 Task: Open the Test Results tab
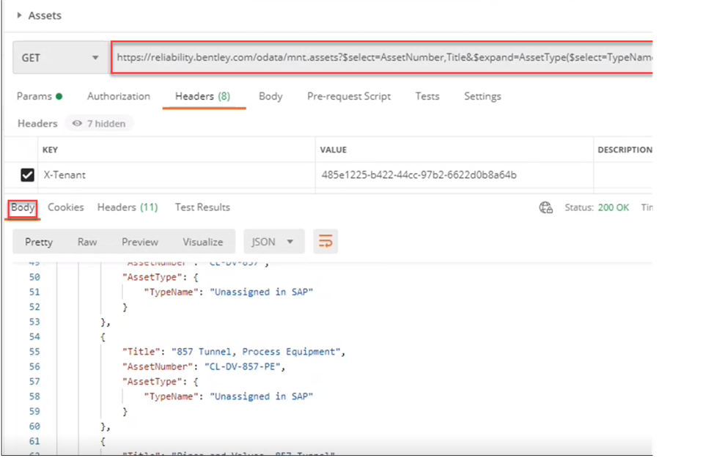202,207
